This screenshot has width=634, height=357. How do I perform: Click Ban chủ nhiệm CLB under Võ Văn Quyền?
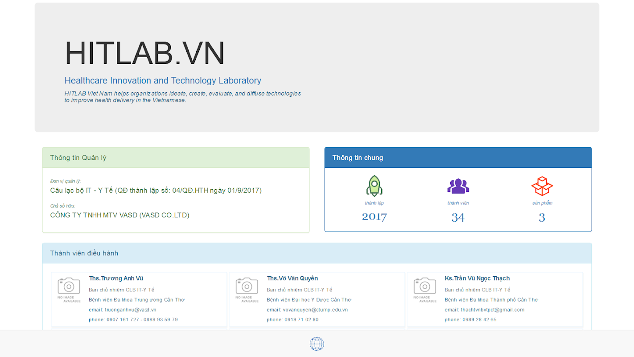coord(299,290)
